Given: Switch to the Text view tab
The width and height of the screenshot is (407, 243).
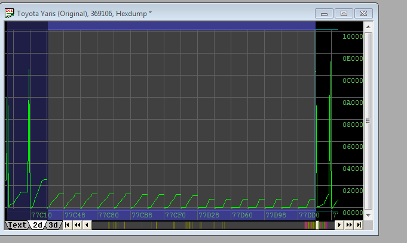Looking at the screenshot, I should [17, 225].
